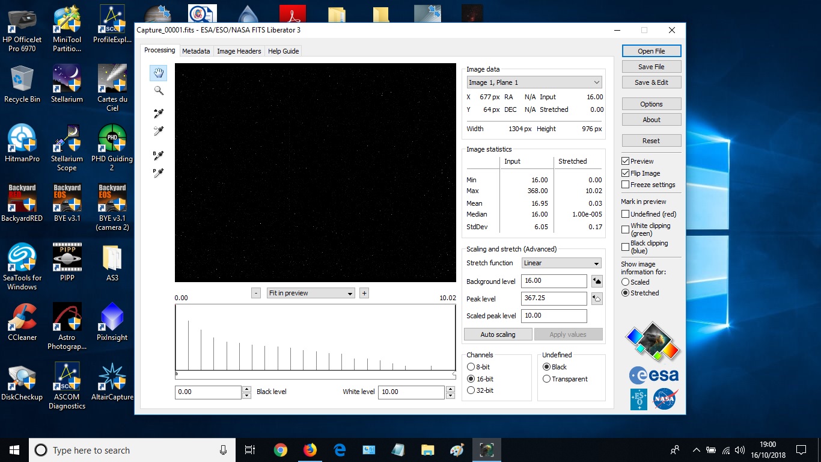
Task: Launch PixInsight desktop shortcut
Action: (112, 321)
